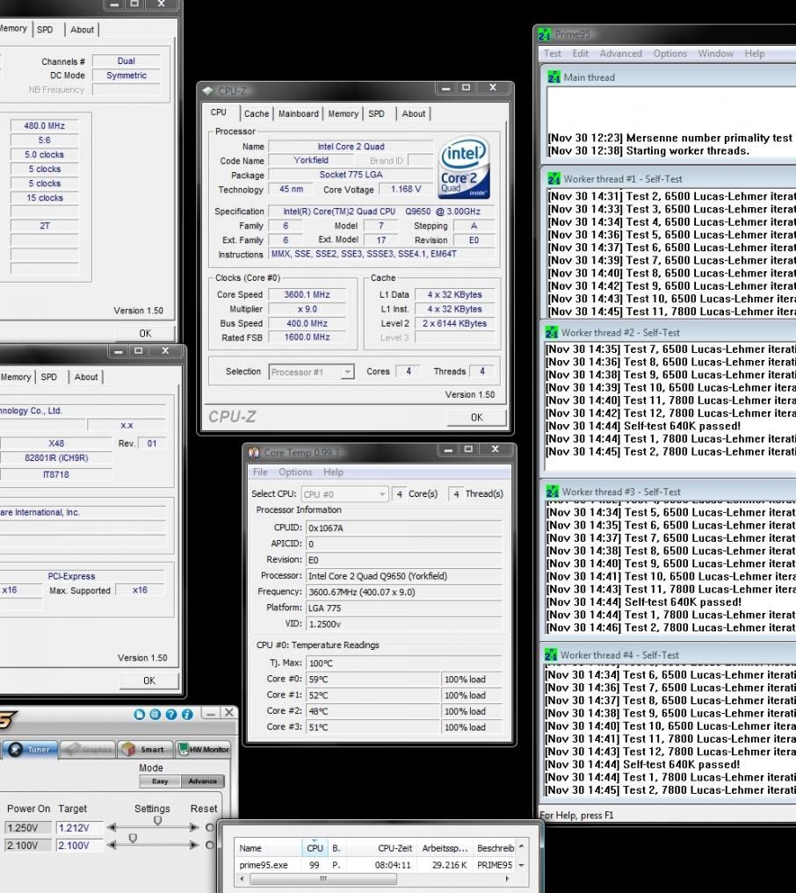Click OK in the CPU-Z window showing DC Mode

pyautogui.click(x=145, y=334)
